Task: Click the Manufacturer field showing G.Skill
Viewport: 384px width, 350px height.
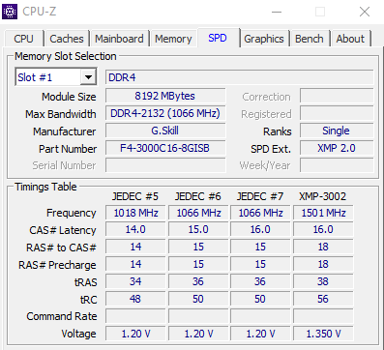Action: click(165, 131)
